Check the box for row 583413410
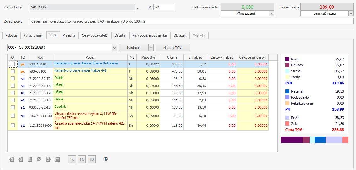Image resolution: width=356 pixels, height=170 pixels. pos(13,64)
